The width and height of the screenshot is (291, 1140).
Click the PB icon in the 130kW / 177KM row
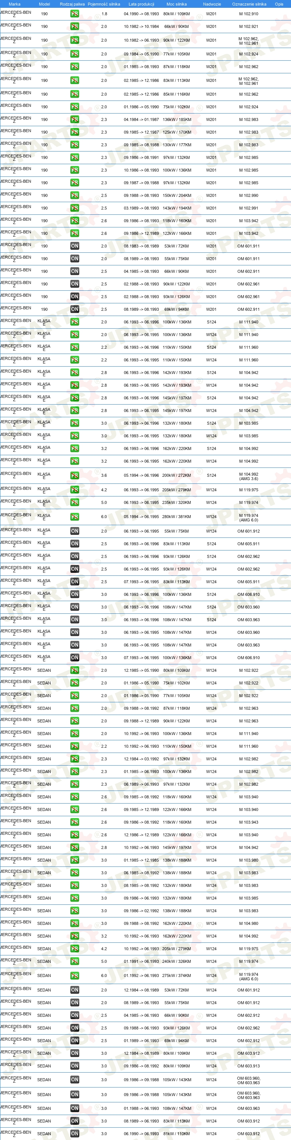point(75,145)
